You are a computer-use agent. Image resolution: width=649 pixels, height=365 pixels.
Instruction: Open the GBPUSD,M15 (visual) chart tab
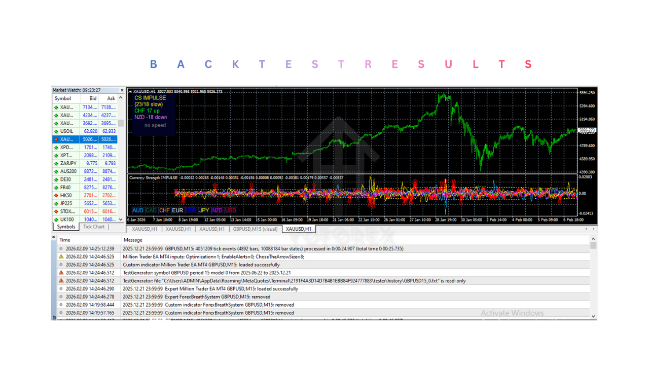[255, 229]
